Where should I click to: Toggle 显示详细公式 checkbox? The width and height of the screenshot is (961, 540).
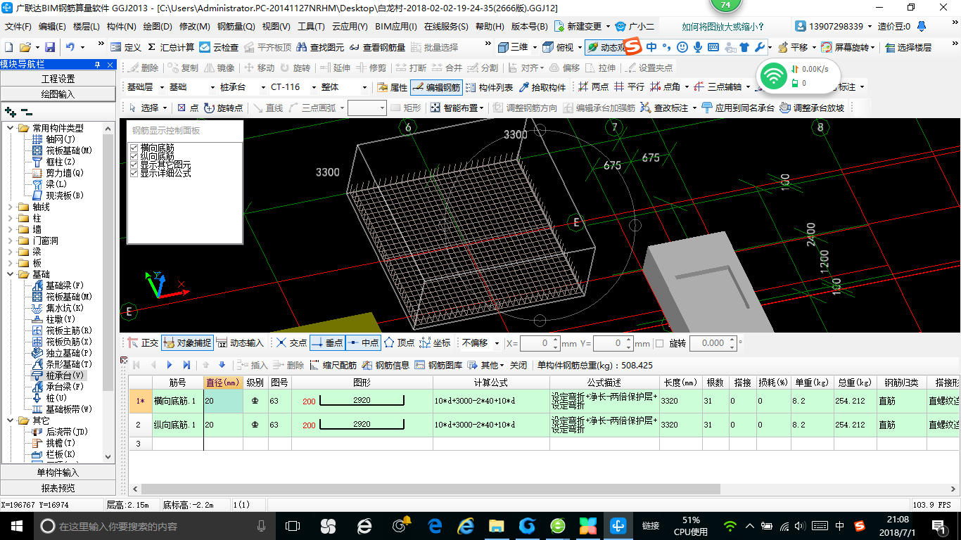click(134, 173)
